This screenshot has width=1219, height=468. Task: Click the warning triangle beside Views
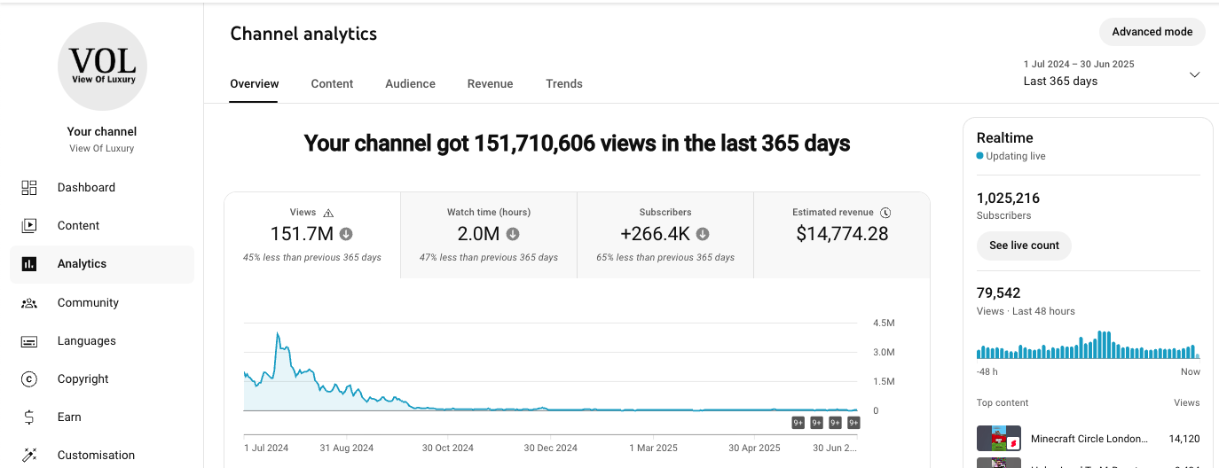[328, 213]
